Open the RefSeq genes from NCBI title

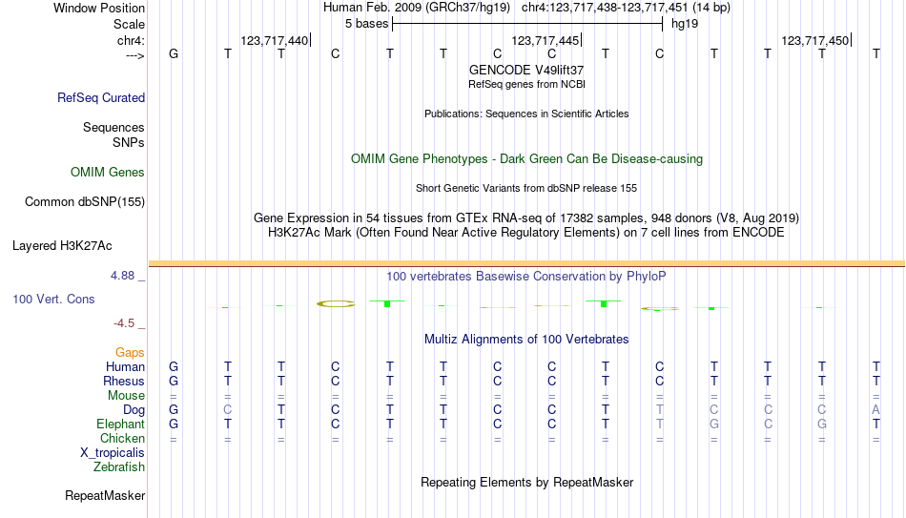(526, 84)
